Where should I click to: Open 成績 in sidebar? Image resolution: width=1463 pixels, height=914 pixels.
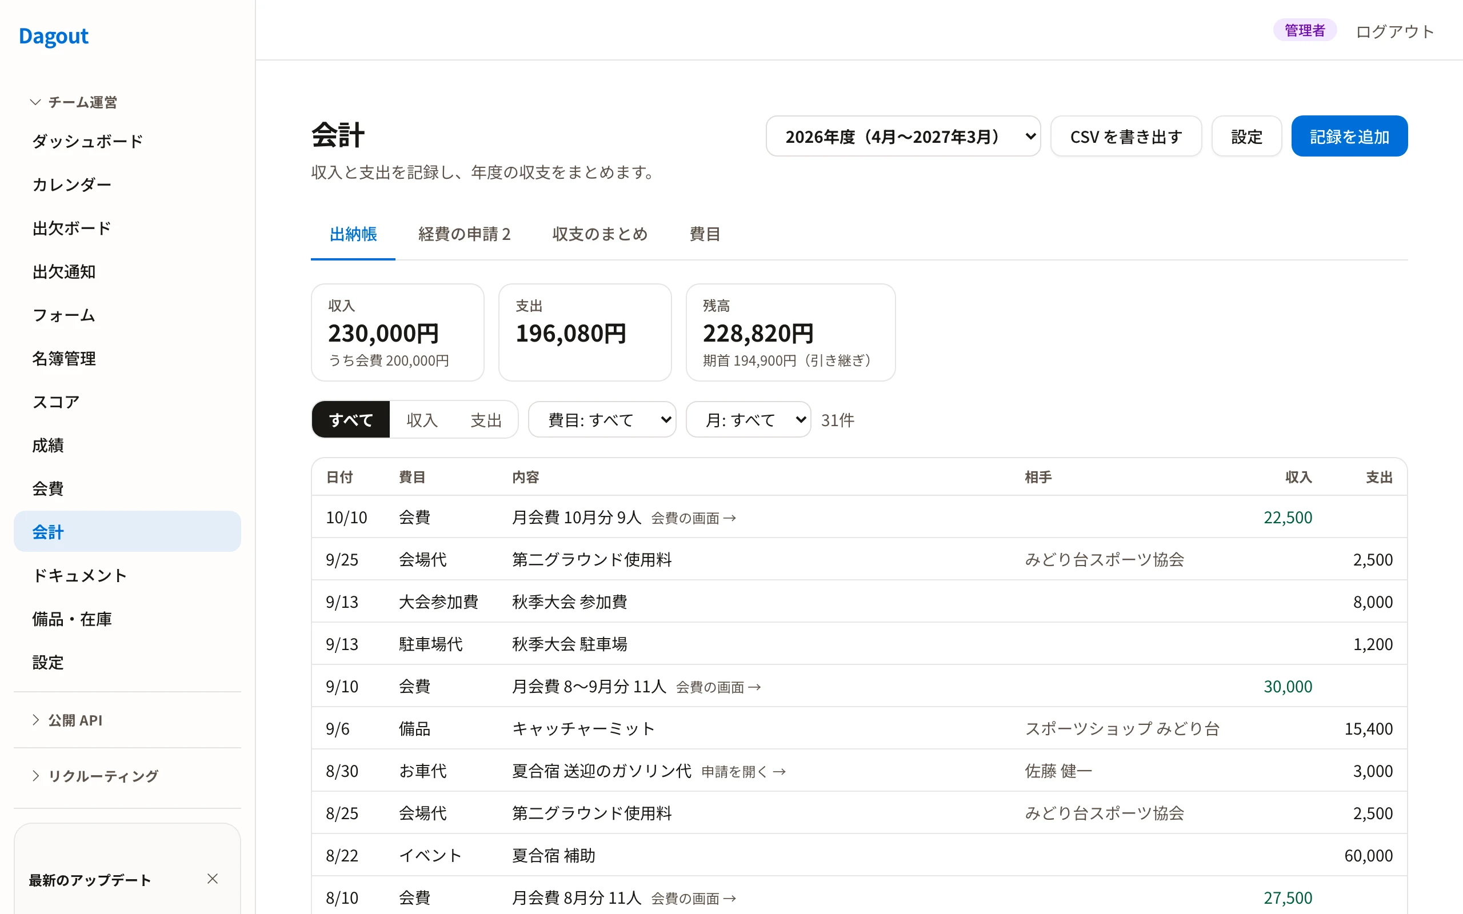point(127,446)
